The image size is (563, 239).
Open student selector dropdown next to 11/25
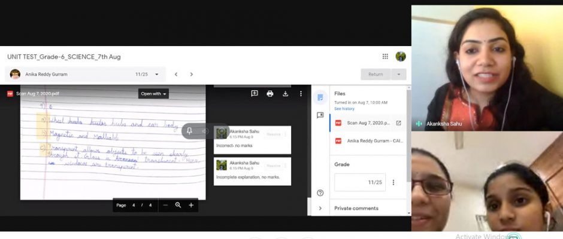pos(156,74)
